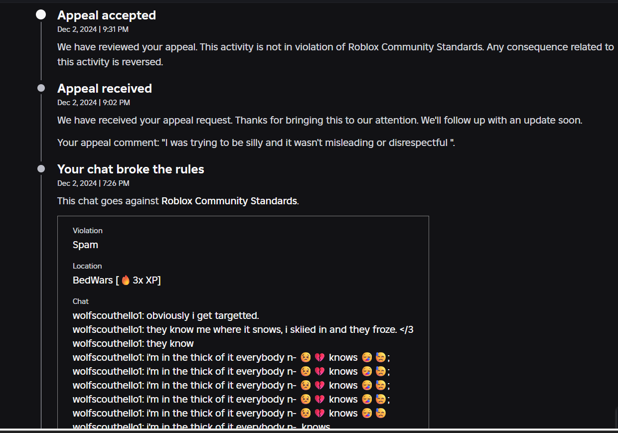Click the Appeal received timeline dot
The height and width of the screenshot is (433, 618).
point(41,88)
